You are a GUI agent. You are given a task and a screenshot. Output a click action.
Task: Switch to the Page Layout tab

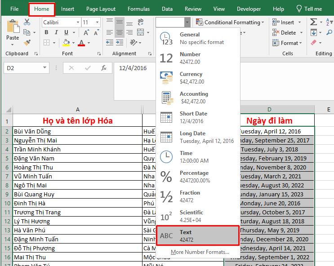(101, 9)
